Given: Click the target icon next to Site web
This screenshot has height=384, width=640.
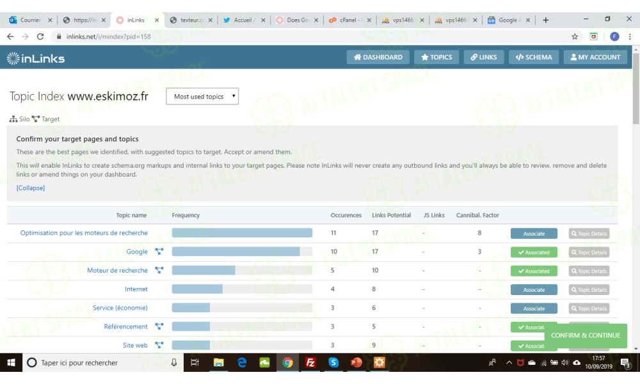Looking at the screenshot, I should pyautogui.click(x=159, y=345).
